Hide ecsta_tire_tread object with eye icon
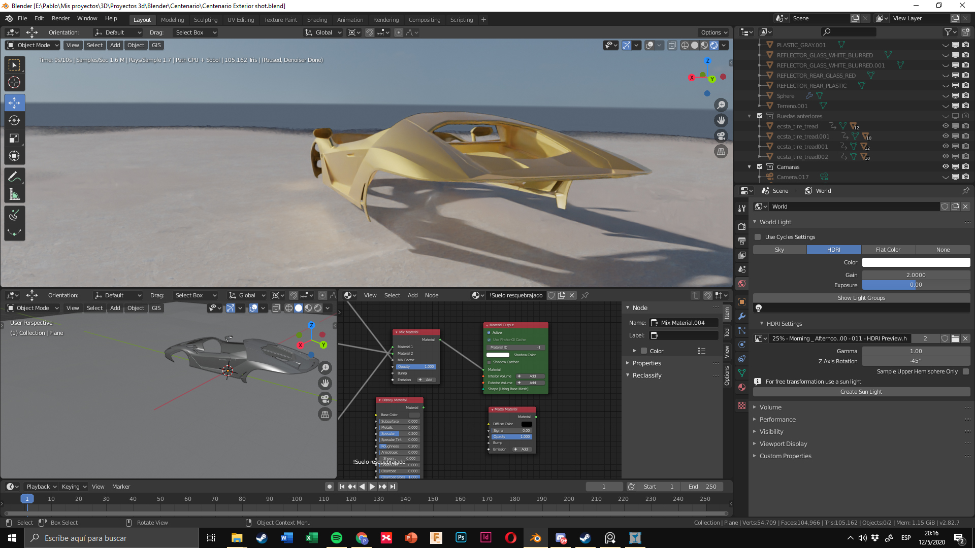Image resolution: width=975 pixels, height=548 pixels. [x=946, y=126]
